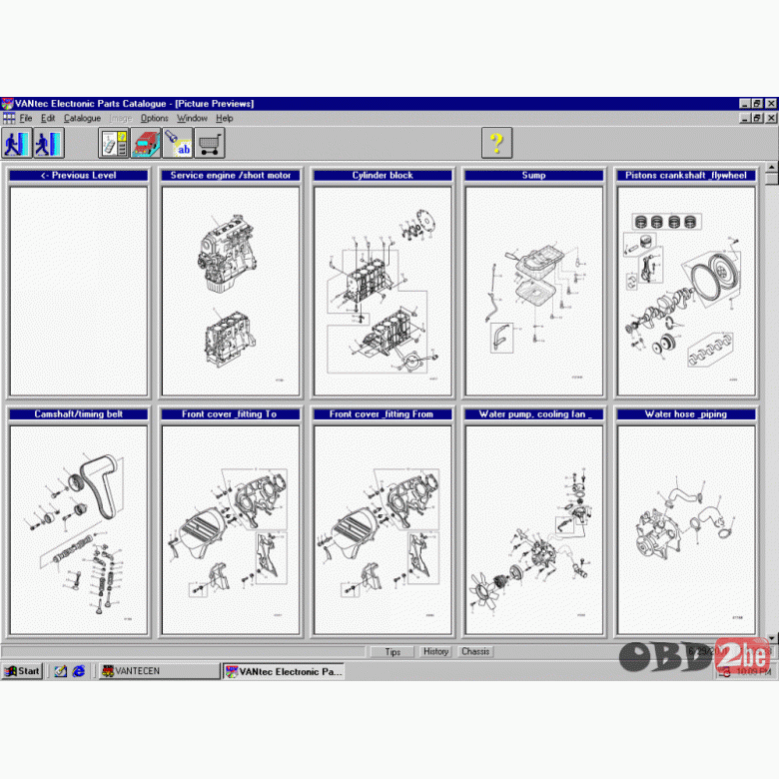This screenshot has height=779, width=779.
Task: Open the 'Front cover _fitting To' diagram
Action: click(x=231, y=529)
